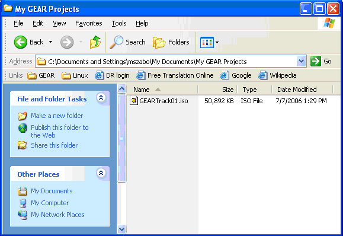343x236 pixels.
Task: Go up one folder level
Action: click(x=95, y=42)
